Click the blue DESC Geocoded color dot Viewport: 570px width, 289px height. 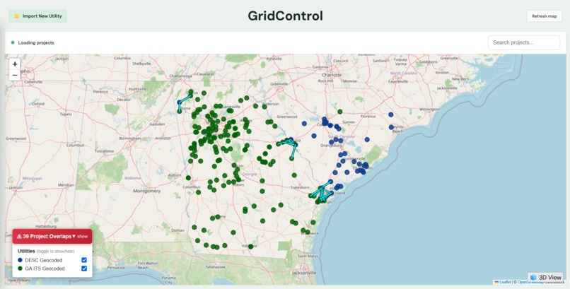[x=20, y=260]
